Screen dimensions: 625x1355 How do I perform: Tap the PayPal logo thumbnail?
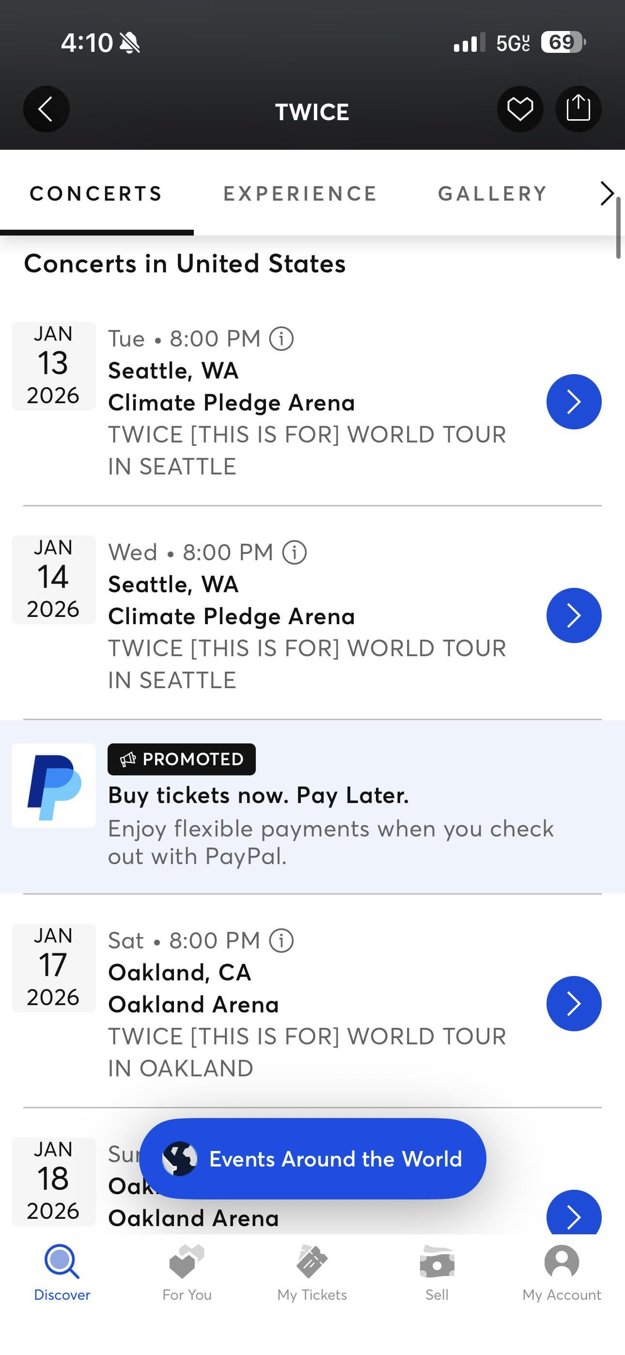coord(54,786)
